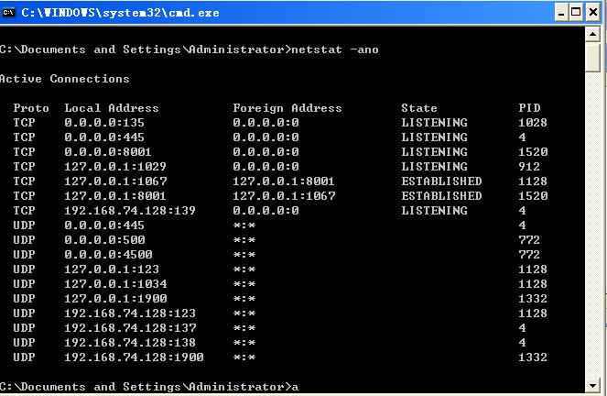The width and height of the screenshot is (607, 396).
Task: Click PID 1520 in the 0.0.0.0:8001 row
Action: (533, 152)
